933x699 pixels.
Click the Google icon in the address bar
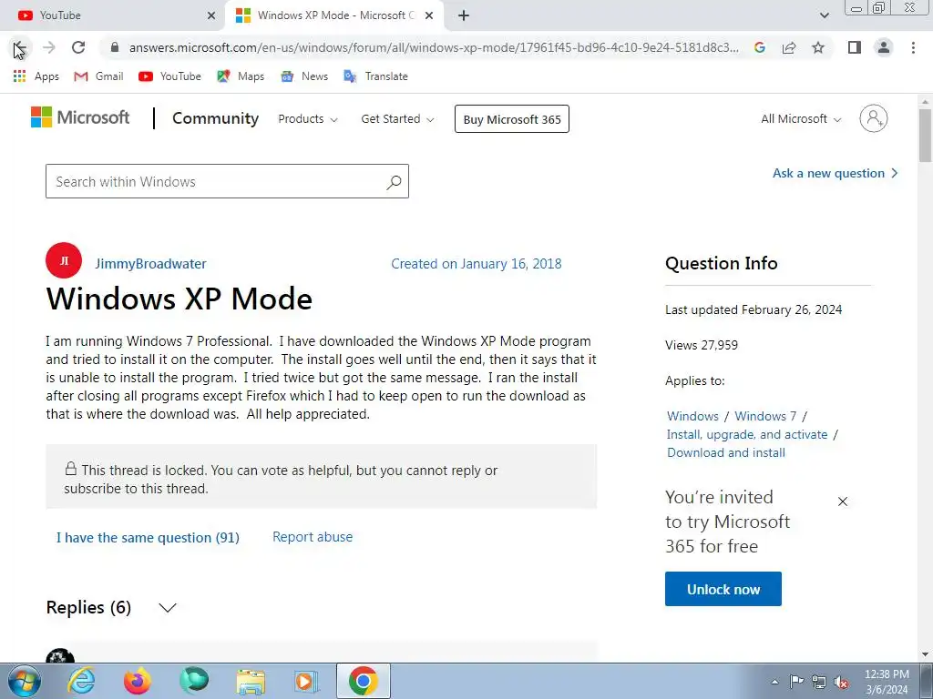pos(759,47)
